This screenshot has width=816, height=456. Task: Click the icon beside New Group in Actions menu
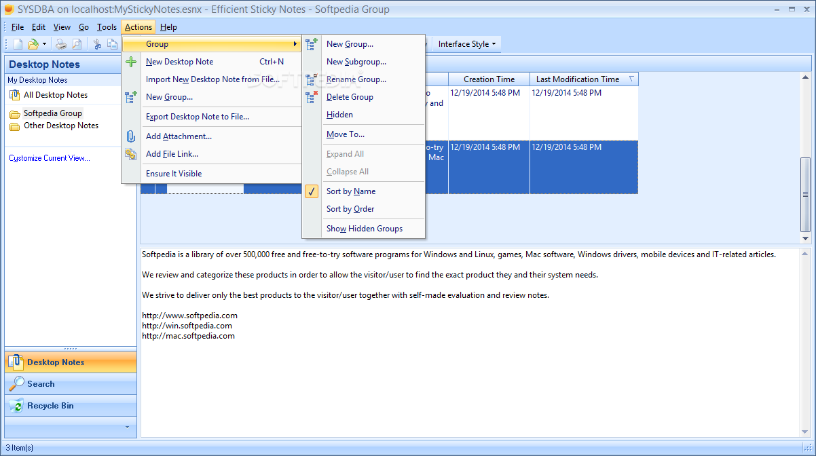pos(132,97)
